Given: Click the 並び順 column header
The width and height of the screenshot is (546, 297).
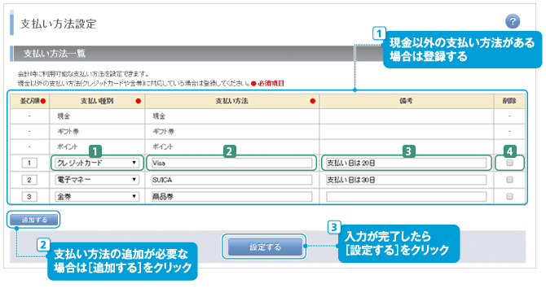Looking at the screenshot, I should [29, 101].
